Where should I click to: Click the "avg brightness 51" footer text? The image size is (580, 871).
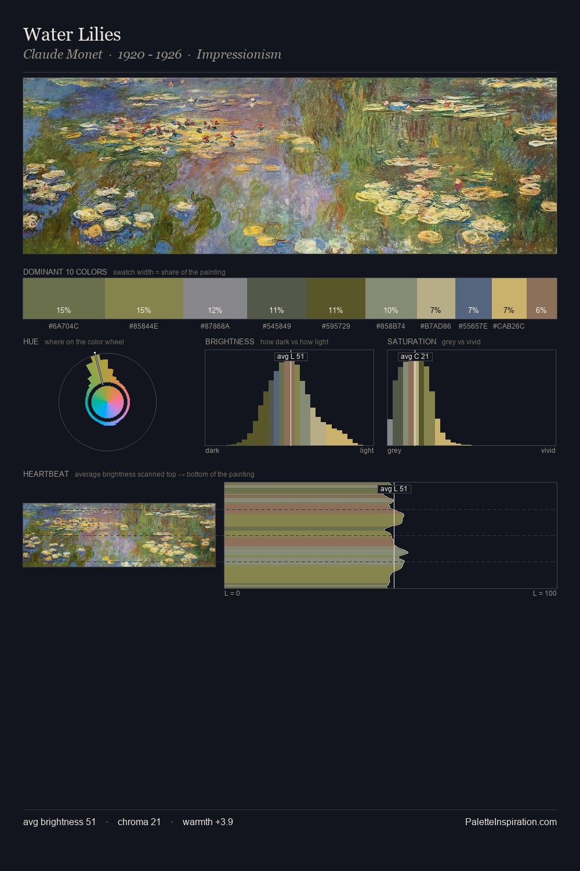[59, 822]
